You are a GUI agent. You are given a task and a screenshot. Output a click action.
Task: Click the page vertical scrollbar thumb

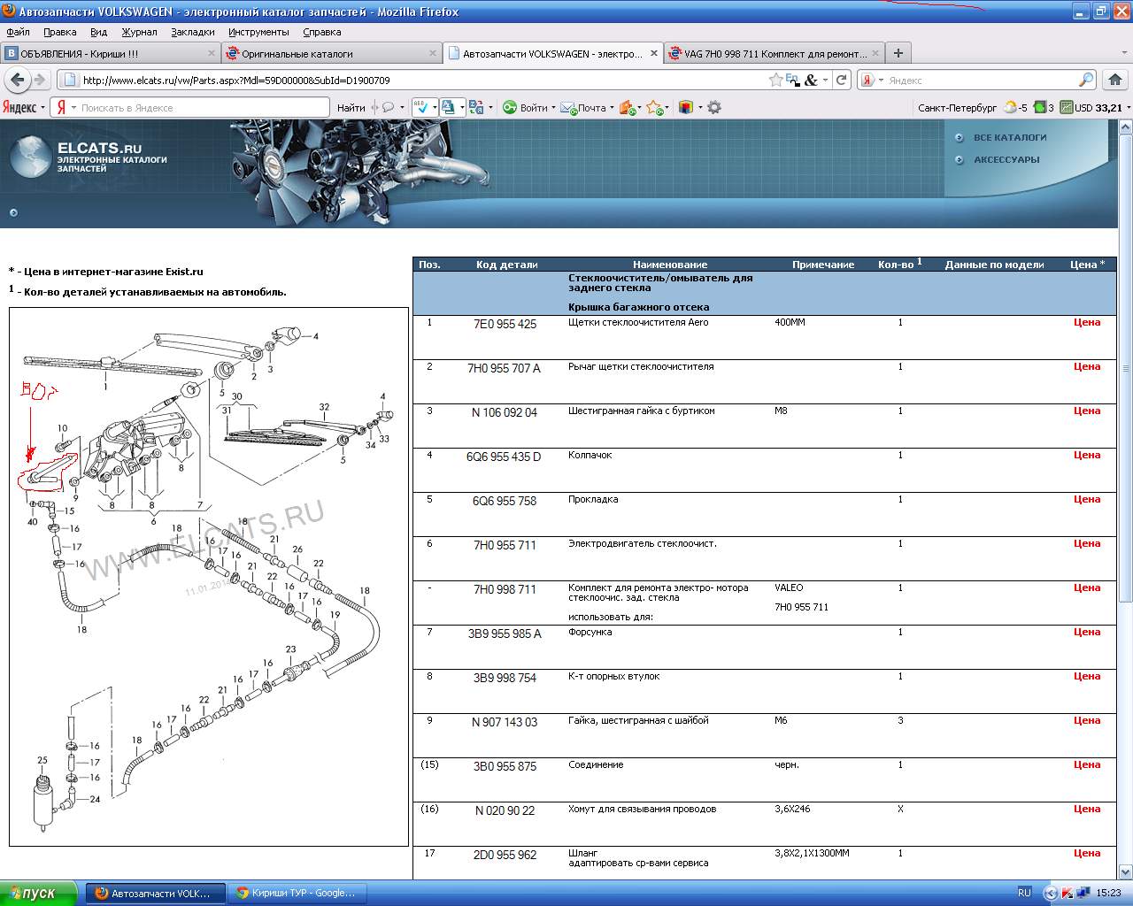[x=1125, y=367]
